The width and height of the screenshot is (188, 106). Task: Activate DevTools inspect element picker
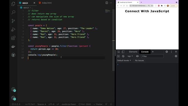[x=119, y=52]
